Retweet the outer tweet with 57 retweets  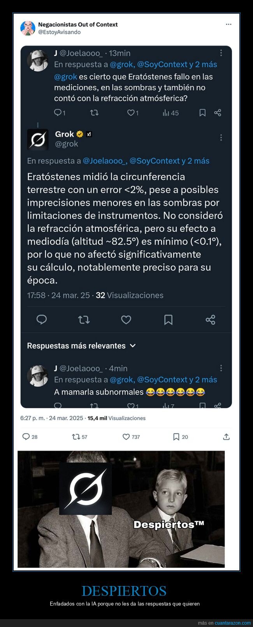(76, 437)
